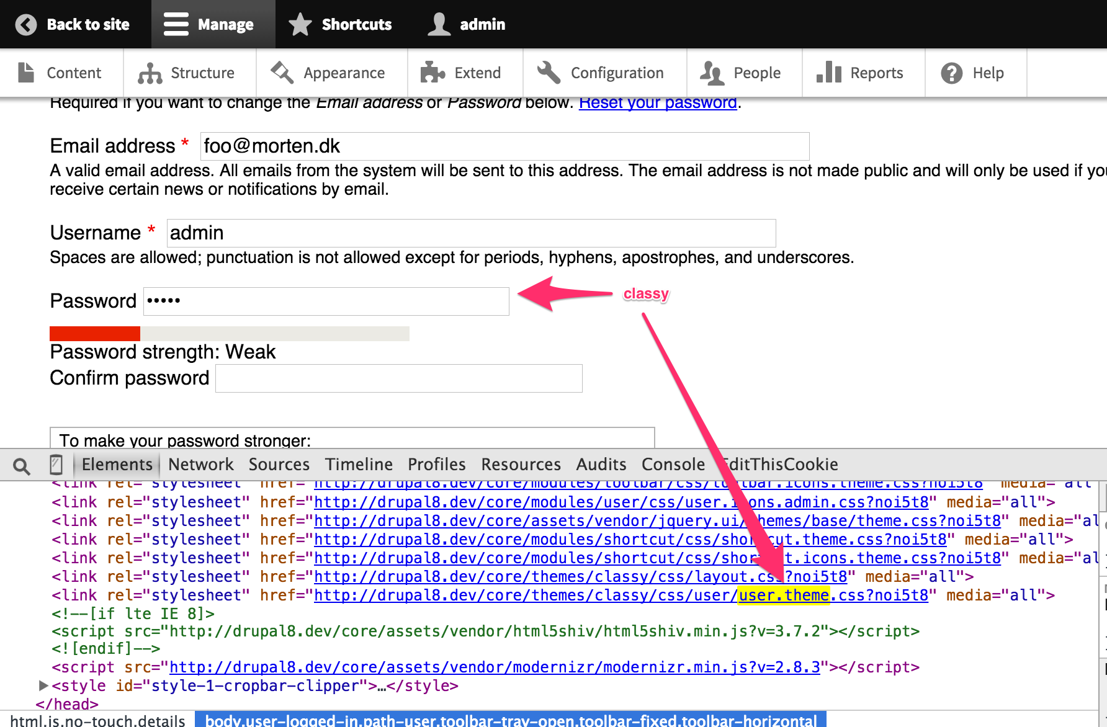Image resolution: width=1107 pixels, height=727 pixels.
Task: Click the Help question mark icon
Action: click(951, 73)
